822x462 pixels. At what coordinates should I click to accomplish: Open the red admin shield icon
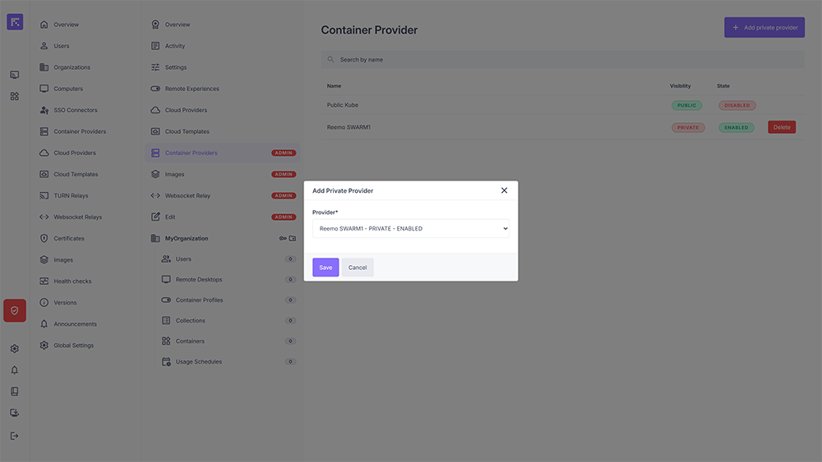(15, 311)
